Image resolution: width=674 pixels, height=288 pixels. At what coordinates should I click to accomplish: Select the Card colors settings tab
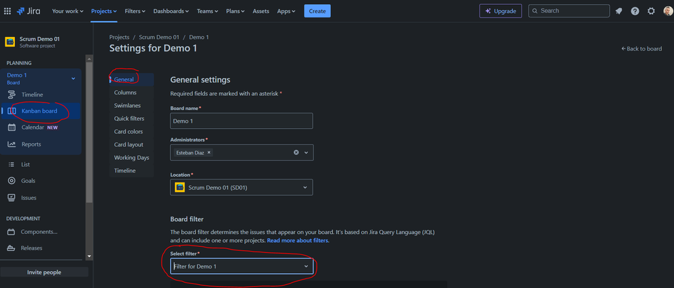[x=132, y=132]
